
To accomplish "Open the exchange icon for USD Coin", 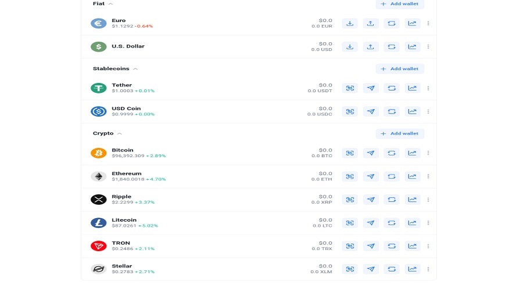I will (391, 111).
